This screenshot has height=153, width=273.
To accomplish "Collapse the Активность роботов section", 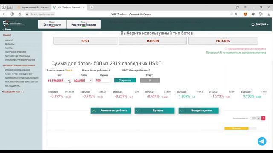I will pos(111,110).
